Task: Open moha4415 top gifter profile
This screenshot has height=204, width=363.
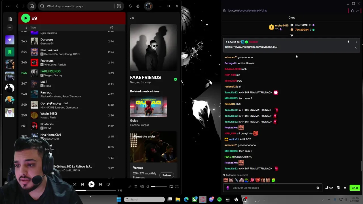Action: coord(282,25)
